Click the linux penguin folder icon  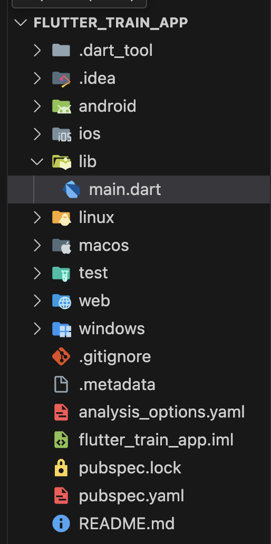(61, 218)
